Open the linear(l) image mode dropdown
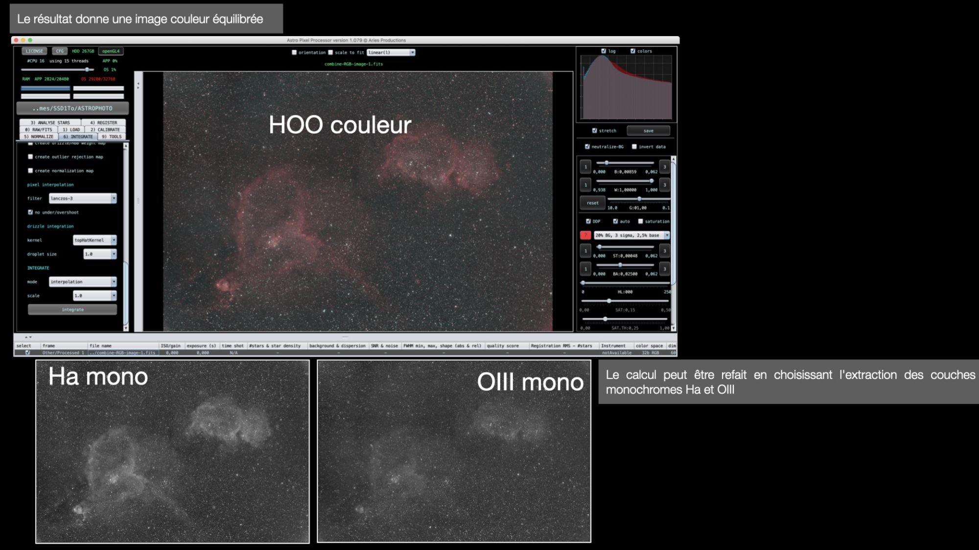The width and height of the screenshot is (979, 550). pyautogui.click(x=391, y=52)
